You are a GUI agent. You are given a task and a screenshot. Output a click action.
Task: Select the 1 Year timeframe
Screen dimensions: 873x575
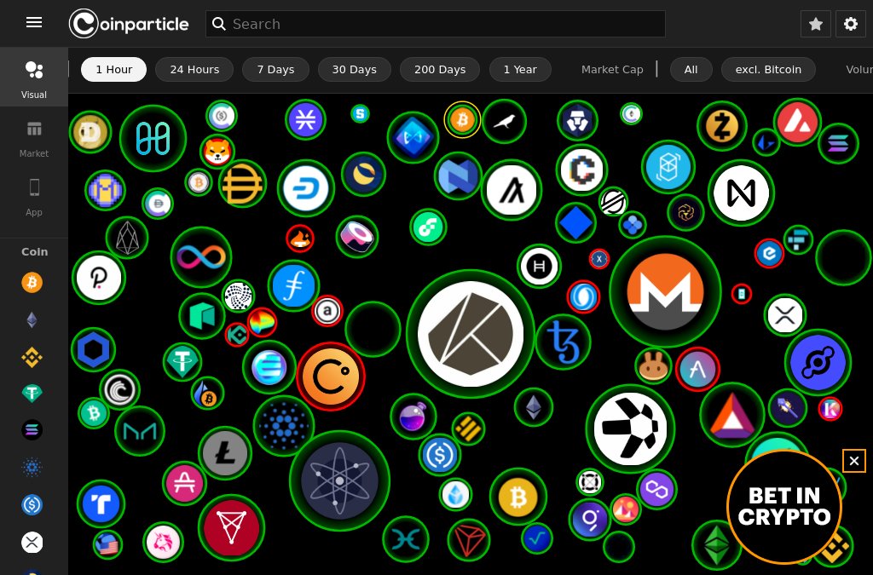click(520, 70)
